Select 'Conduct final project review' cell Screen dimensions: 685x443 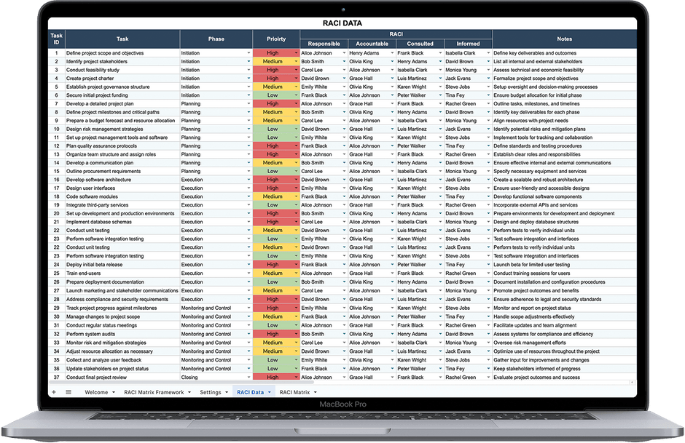click(x=122, y=377)
